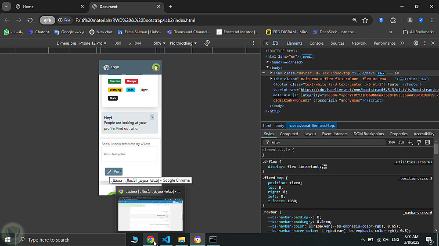The height and width of the screenshot is (246, 439).
Task: Click html in the breadcrumb
Action: [x=267, y=125]
